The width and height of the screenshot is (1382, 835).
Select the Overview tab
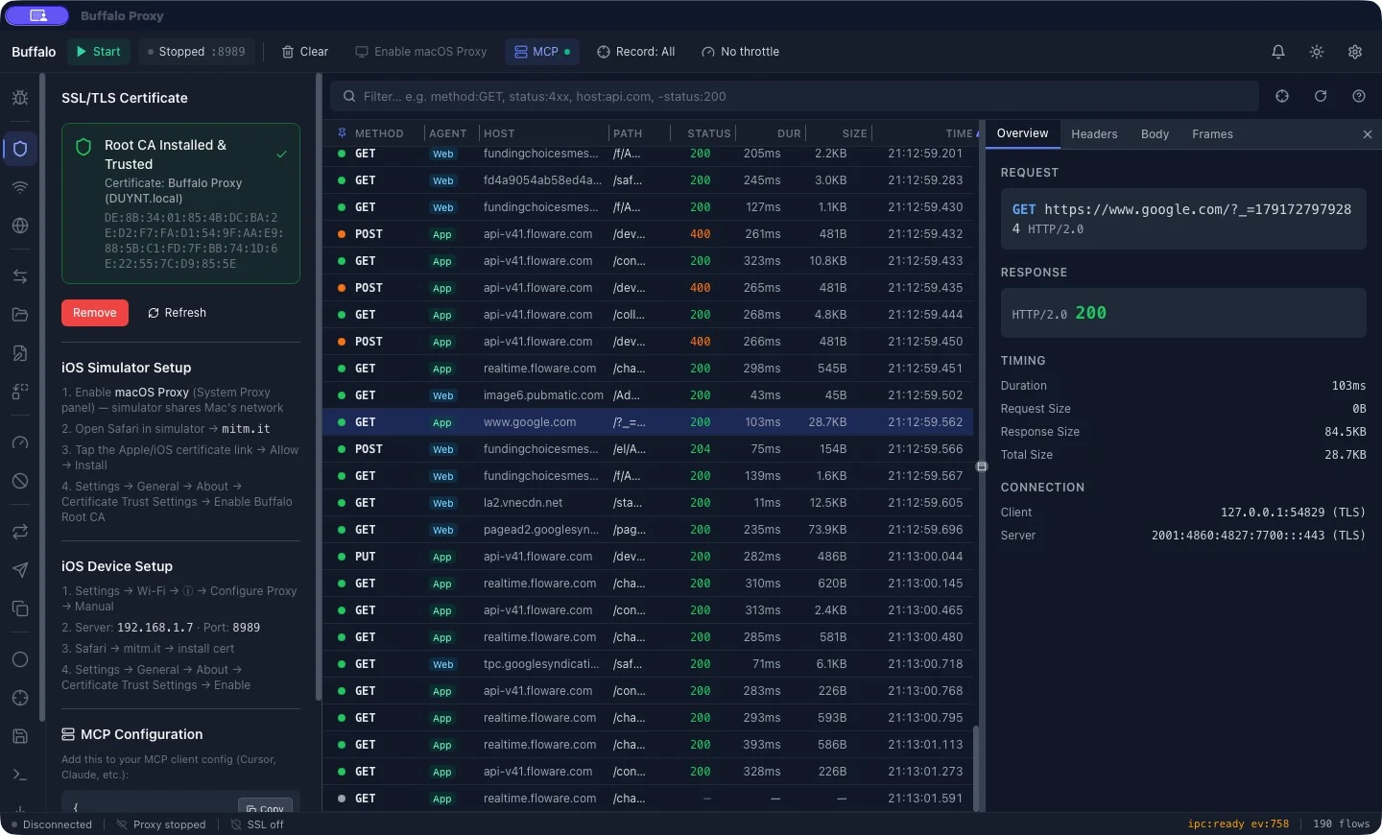[1022, 134]
